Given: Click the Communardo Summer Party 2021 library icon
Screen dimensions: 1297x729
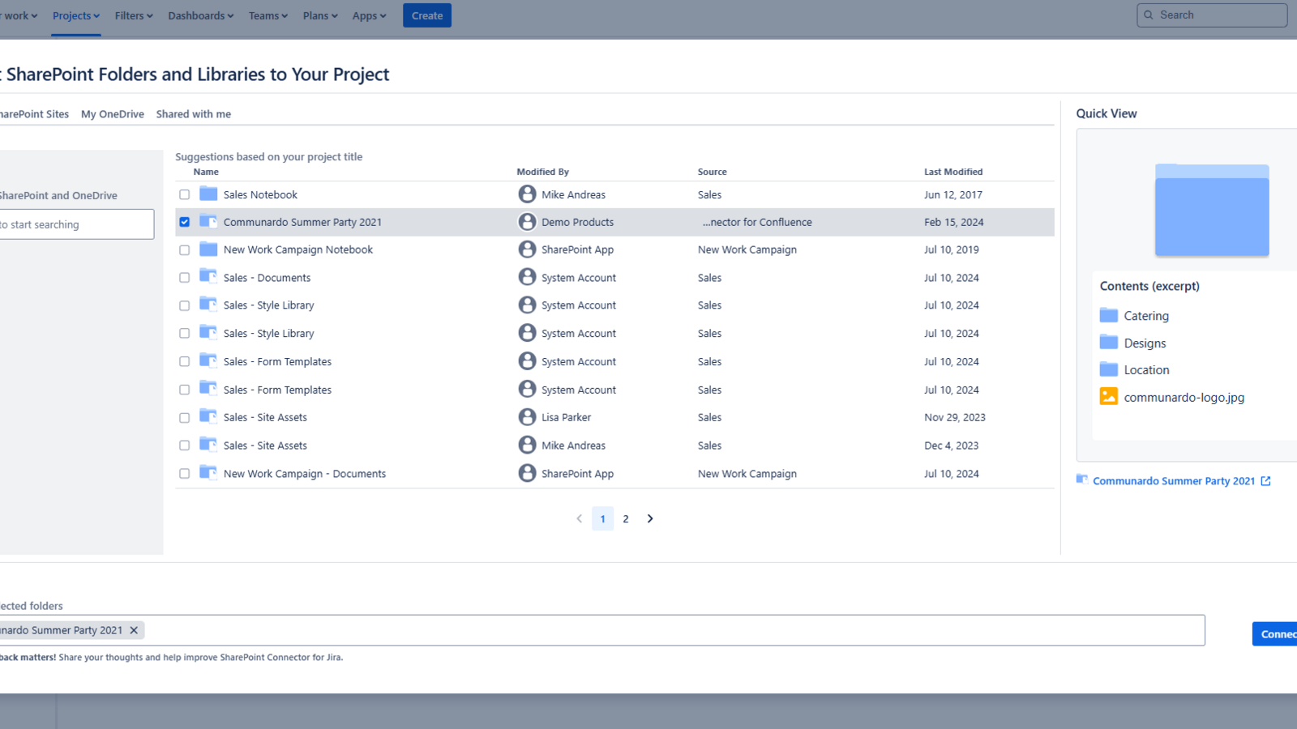Looking at the screenshot, I should (208, 221).
